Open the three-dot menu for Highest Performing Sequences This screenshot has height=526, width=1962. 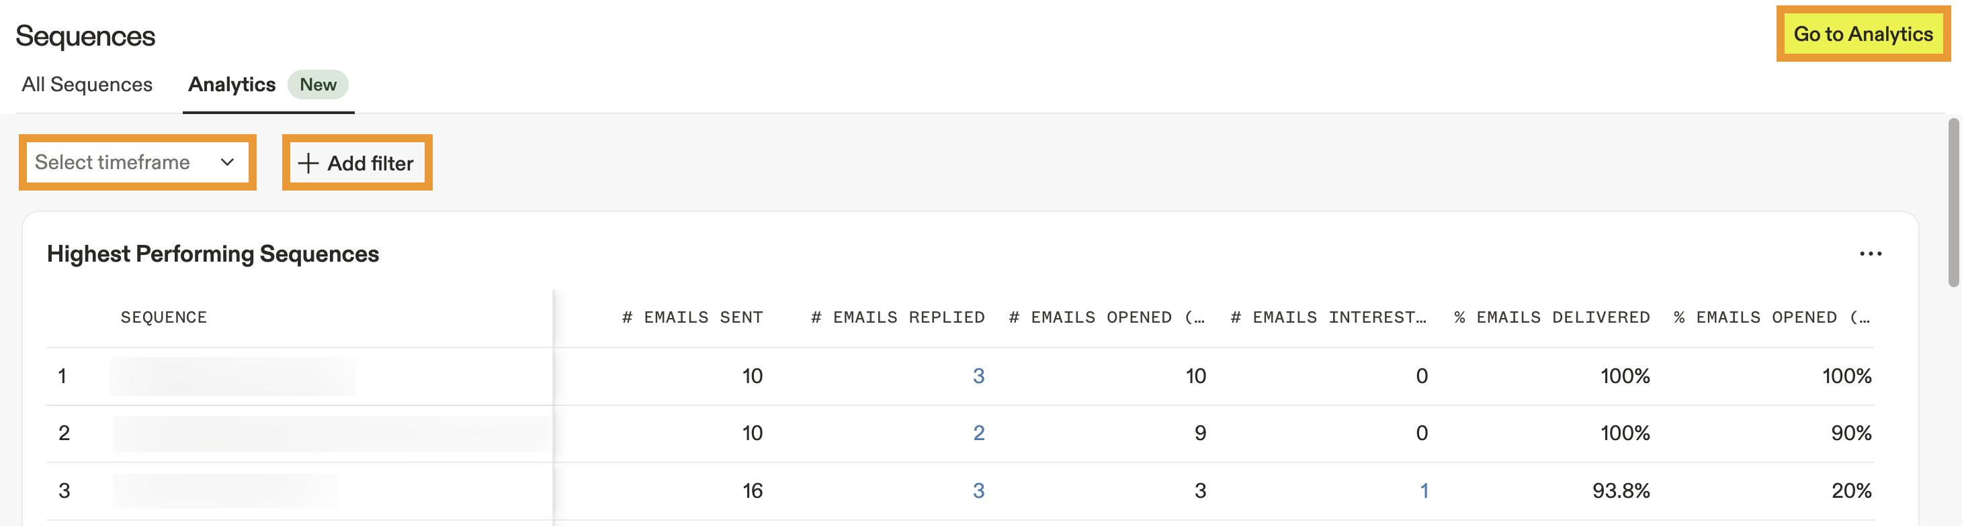1870,254
